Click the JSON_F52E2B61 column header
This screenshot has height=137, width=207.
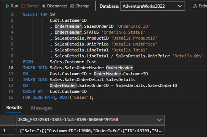[90, 120]
